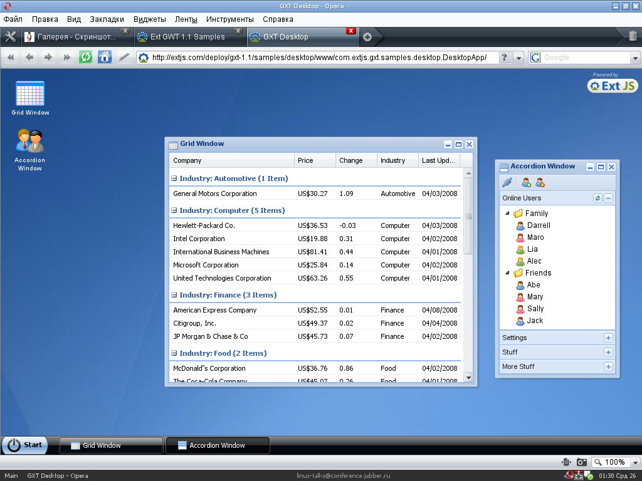Select Sally in the Friends folder
642x481 pixels.
click(535, 309)
